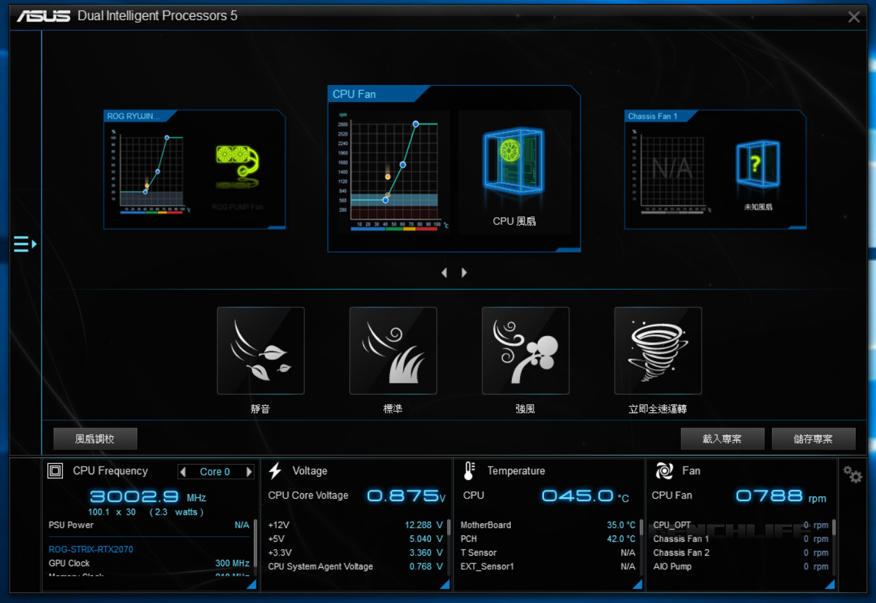Expand the Voltage panel corner triangle
This screenshot has height=603, width=876.
point(445,585)
